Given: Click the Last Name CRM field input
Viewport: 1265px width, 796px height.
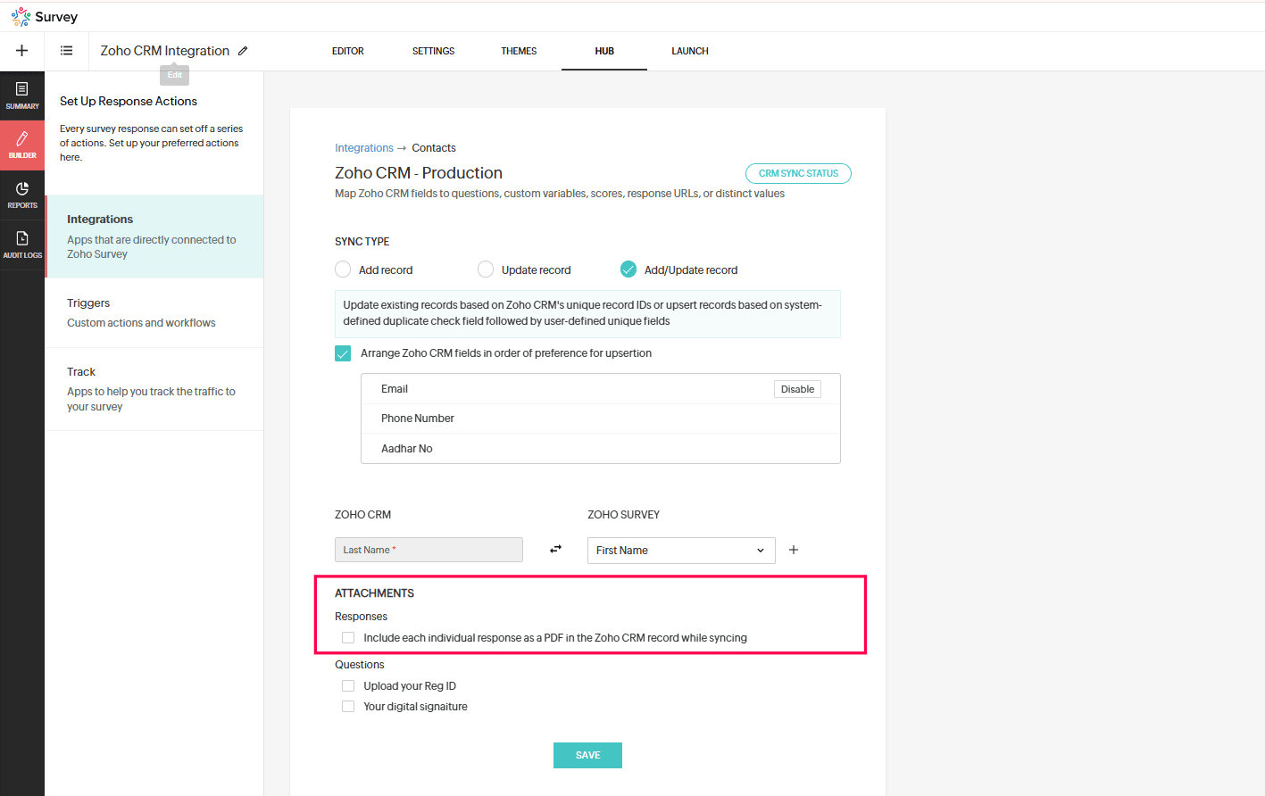Looking at the screenshot, I should 429,550.
